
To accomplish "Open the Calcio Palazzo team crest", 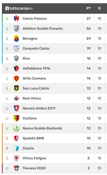I will coord(16,19).
